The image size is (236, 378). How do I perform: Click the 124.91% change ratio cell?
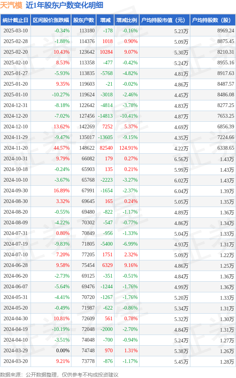(128, 148)
